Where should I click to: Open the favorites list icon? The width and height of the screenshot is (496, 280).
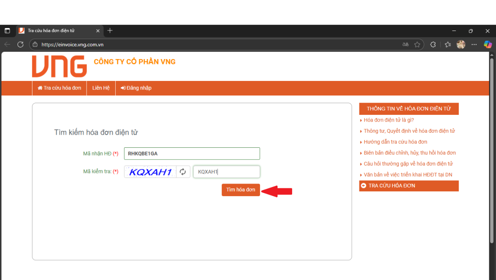pyautogui.click(x=448, y=45)
